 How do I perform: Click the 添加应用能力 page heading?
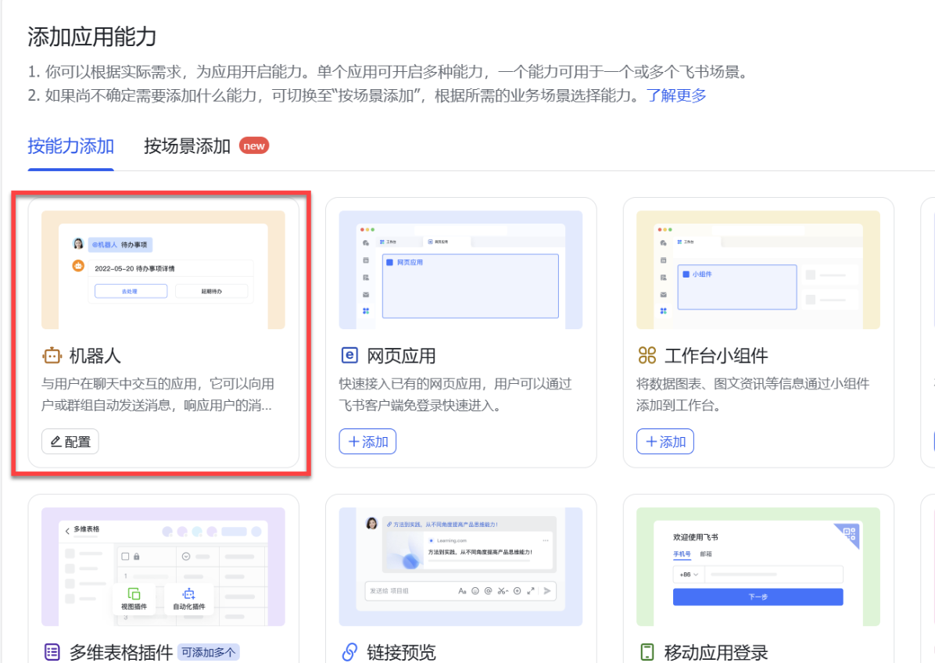(x=91, y=37)
